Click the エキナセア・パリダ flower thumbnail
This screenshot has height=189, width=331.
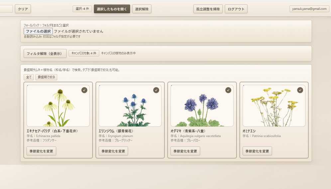click(58, 106)
